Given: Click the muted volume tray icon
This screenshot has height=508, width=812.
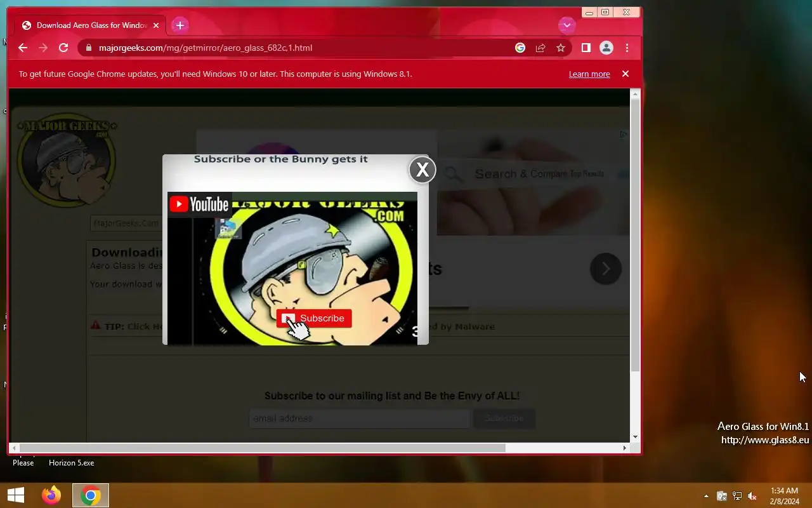Looking at the screenshot, I should click(752, 496).
